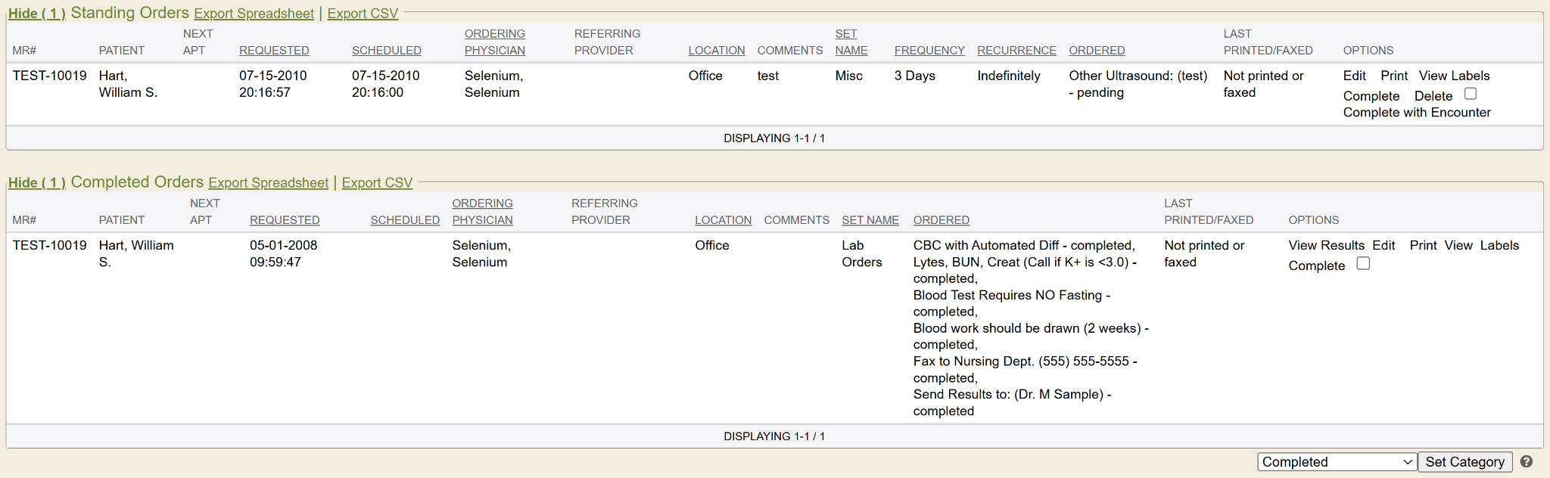Select Complete with Encounter option
The height and width of the screenshot is (478, 1550).
click(1416, 113)
